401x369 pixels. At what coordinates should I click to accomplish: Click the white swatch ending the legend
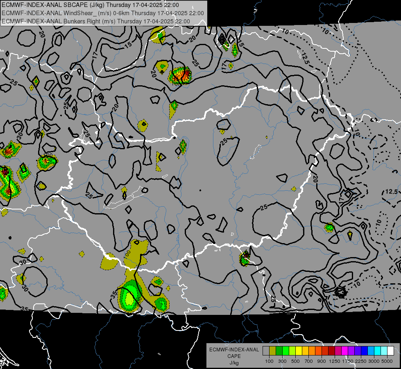(390, 351)
